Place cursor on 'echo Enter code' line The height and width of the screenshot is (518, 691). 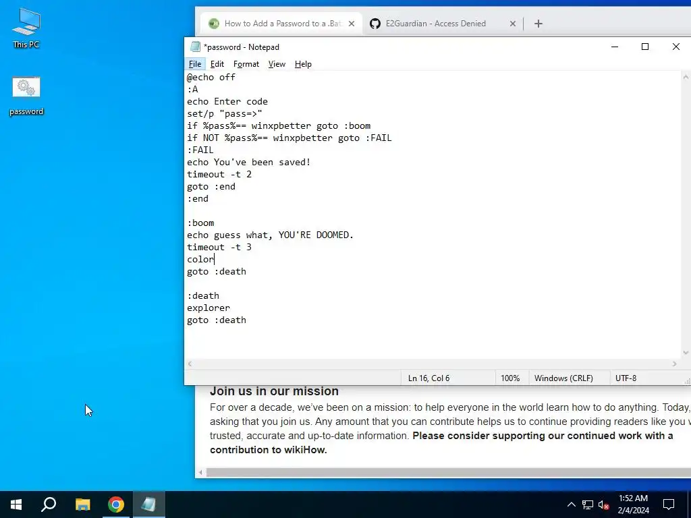227,101
